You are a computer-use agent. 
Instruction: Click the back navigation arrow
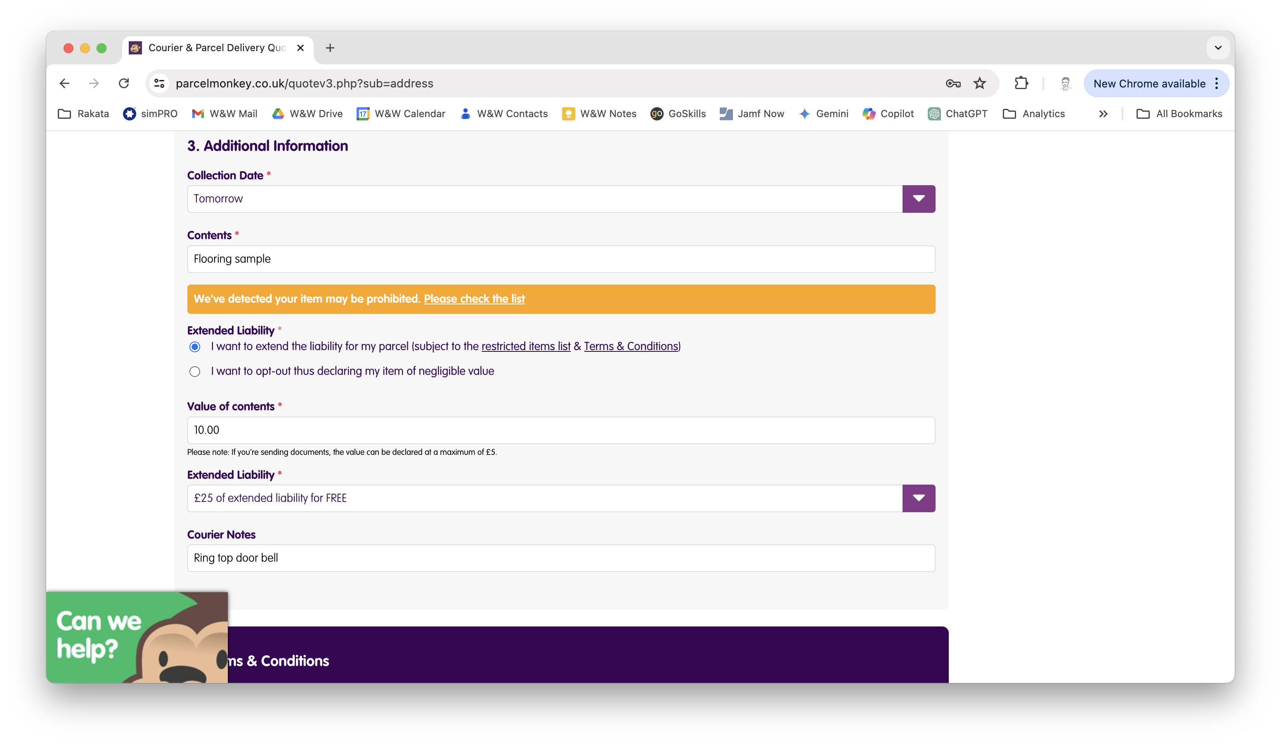[x=64, y=83]
